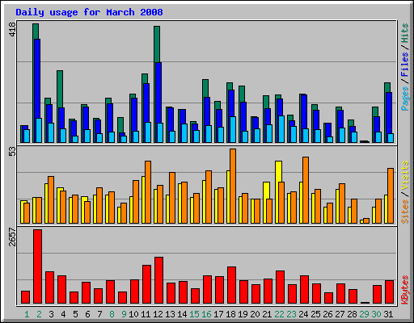
Task: Click the orange Visits bar for day 11
Action: tap(148, 192)
